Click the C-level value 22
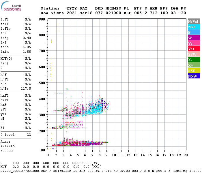 [x=29, y=135]
